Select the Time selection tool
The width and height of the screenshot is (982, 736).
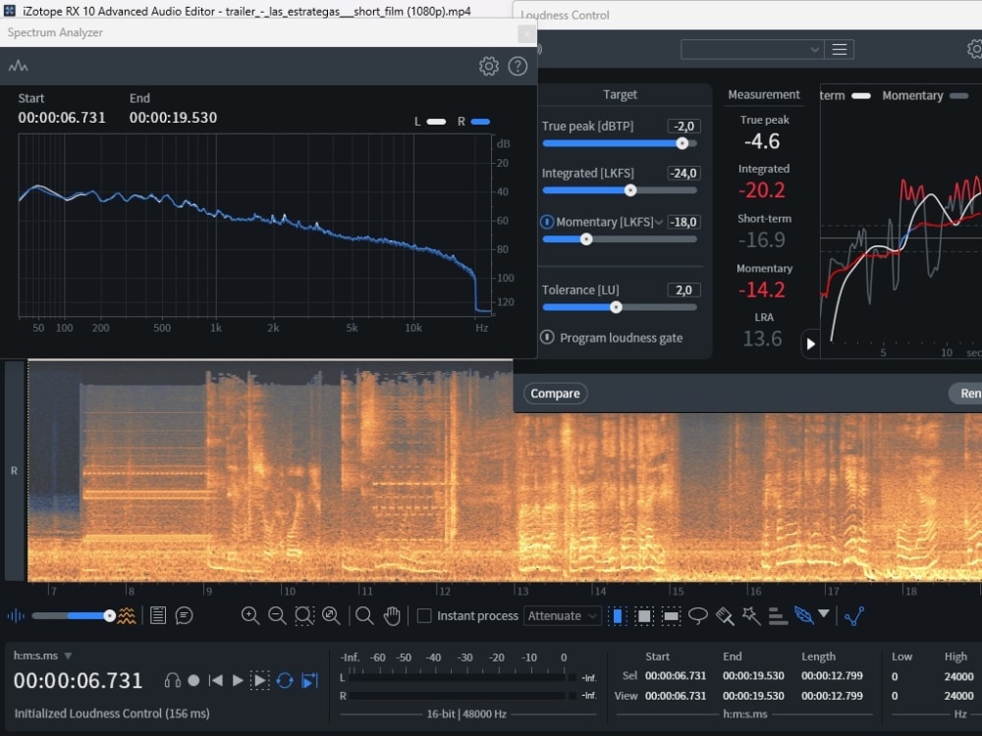pyautogui.click(x=618, y=616)
